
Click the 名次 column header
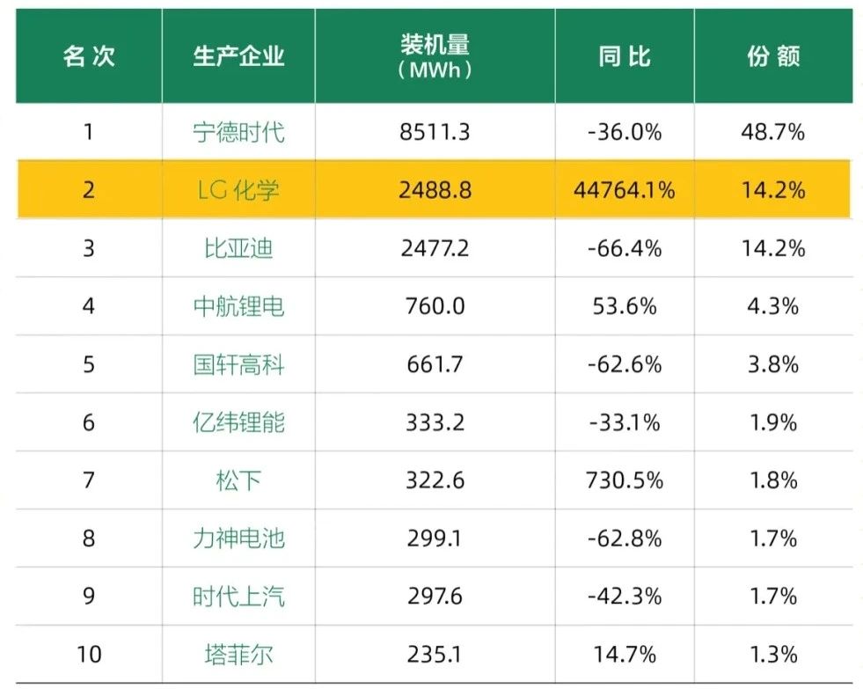tap(88, 57)
